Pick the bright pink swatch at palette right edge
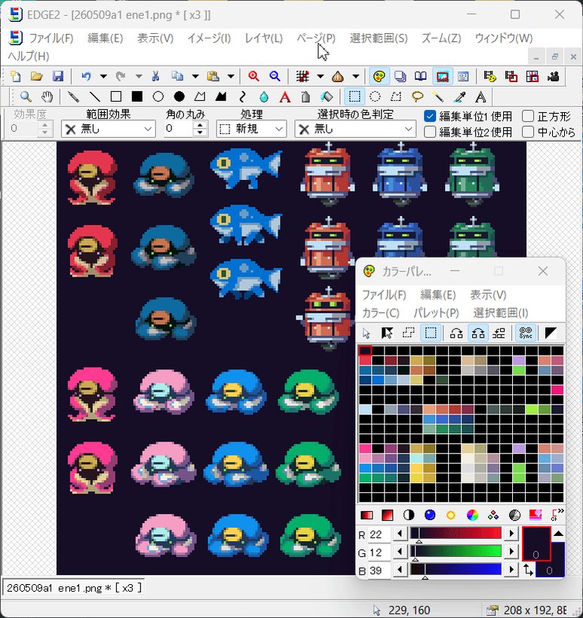 coord(557,390)
